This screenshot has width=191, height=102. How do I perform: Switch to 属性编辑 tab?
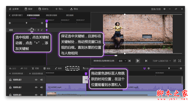(x=70, y=15)
